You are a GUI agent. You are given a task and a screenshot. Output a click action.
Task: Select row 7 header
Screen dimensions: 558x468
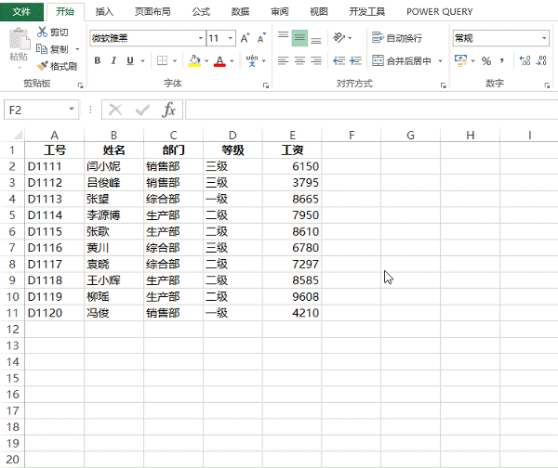12,248
